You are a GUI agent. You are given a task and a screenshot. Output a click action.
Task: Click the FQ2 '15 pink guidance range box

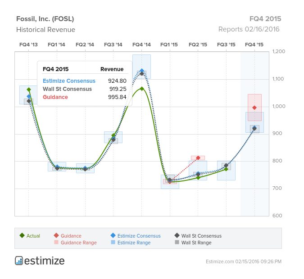(198, 158)
